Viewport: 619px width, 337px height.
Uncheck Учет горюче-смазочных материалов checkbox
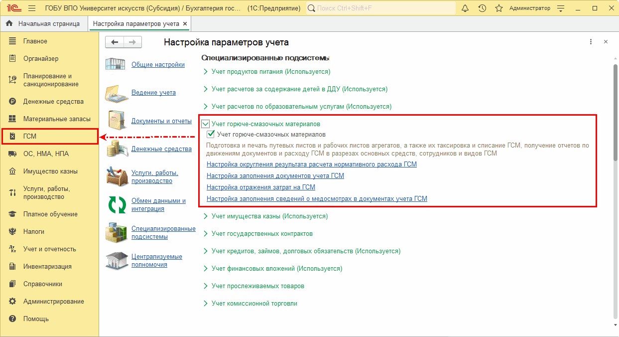[x=211, y=135]
